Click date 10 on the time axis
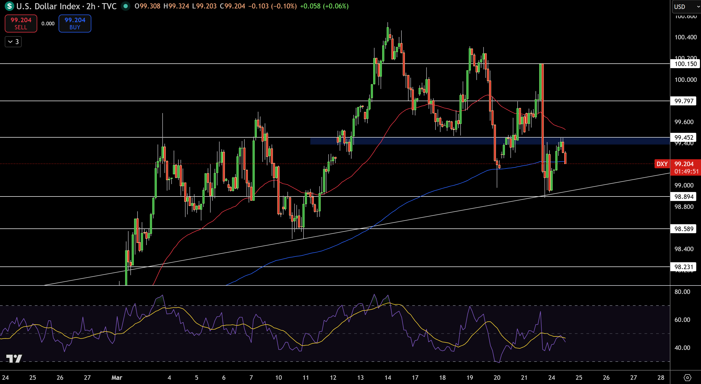 click(x=278, y=377)
